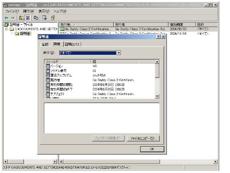230x173 pixels.
Task: Toggle the console tree pane toolbar icon
Action: click(x=28, y=18)
